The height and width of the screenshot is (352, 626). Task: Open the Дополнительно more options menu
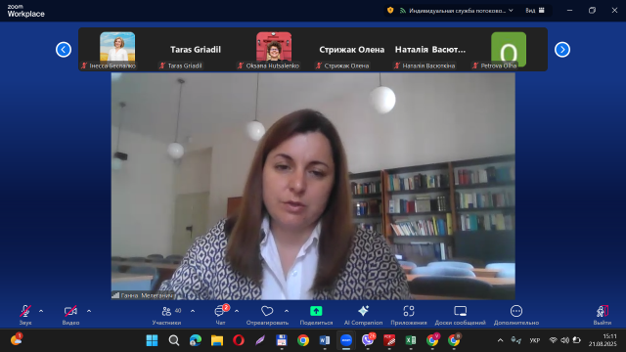pyautogui.click(x=516, y=315)
